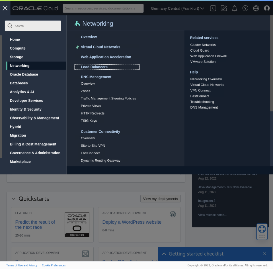
Task: Close the Getting started checklist
Action: [265, 254]
